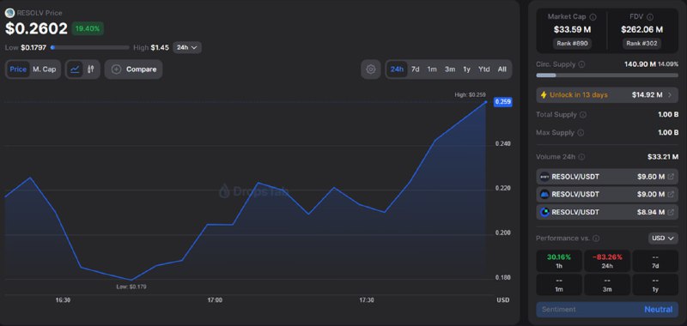The height and width of the screenshot is (326, 687).
Task: Click the Market Cap info icon
Action: (593, 17)
